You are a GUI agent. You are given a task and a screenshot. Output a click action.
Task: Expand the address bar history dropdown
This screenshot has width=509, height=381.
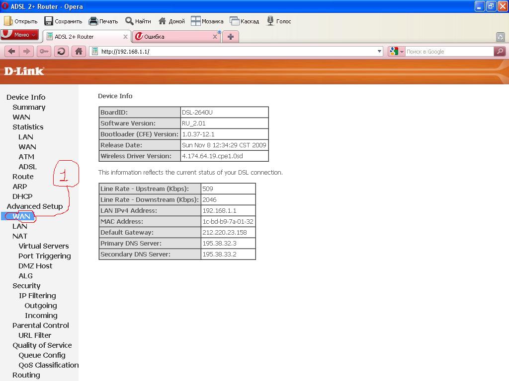click(x=379, y=51)
